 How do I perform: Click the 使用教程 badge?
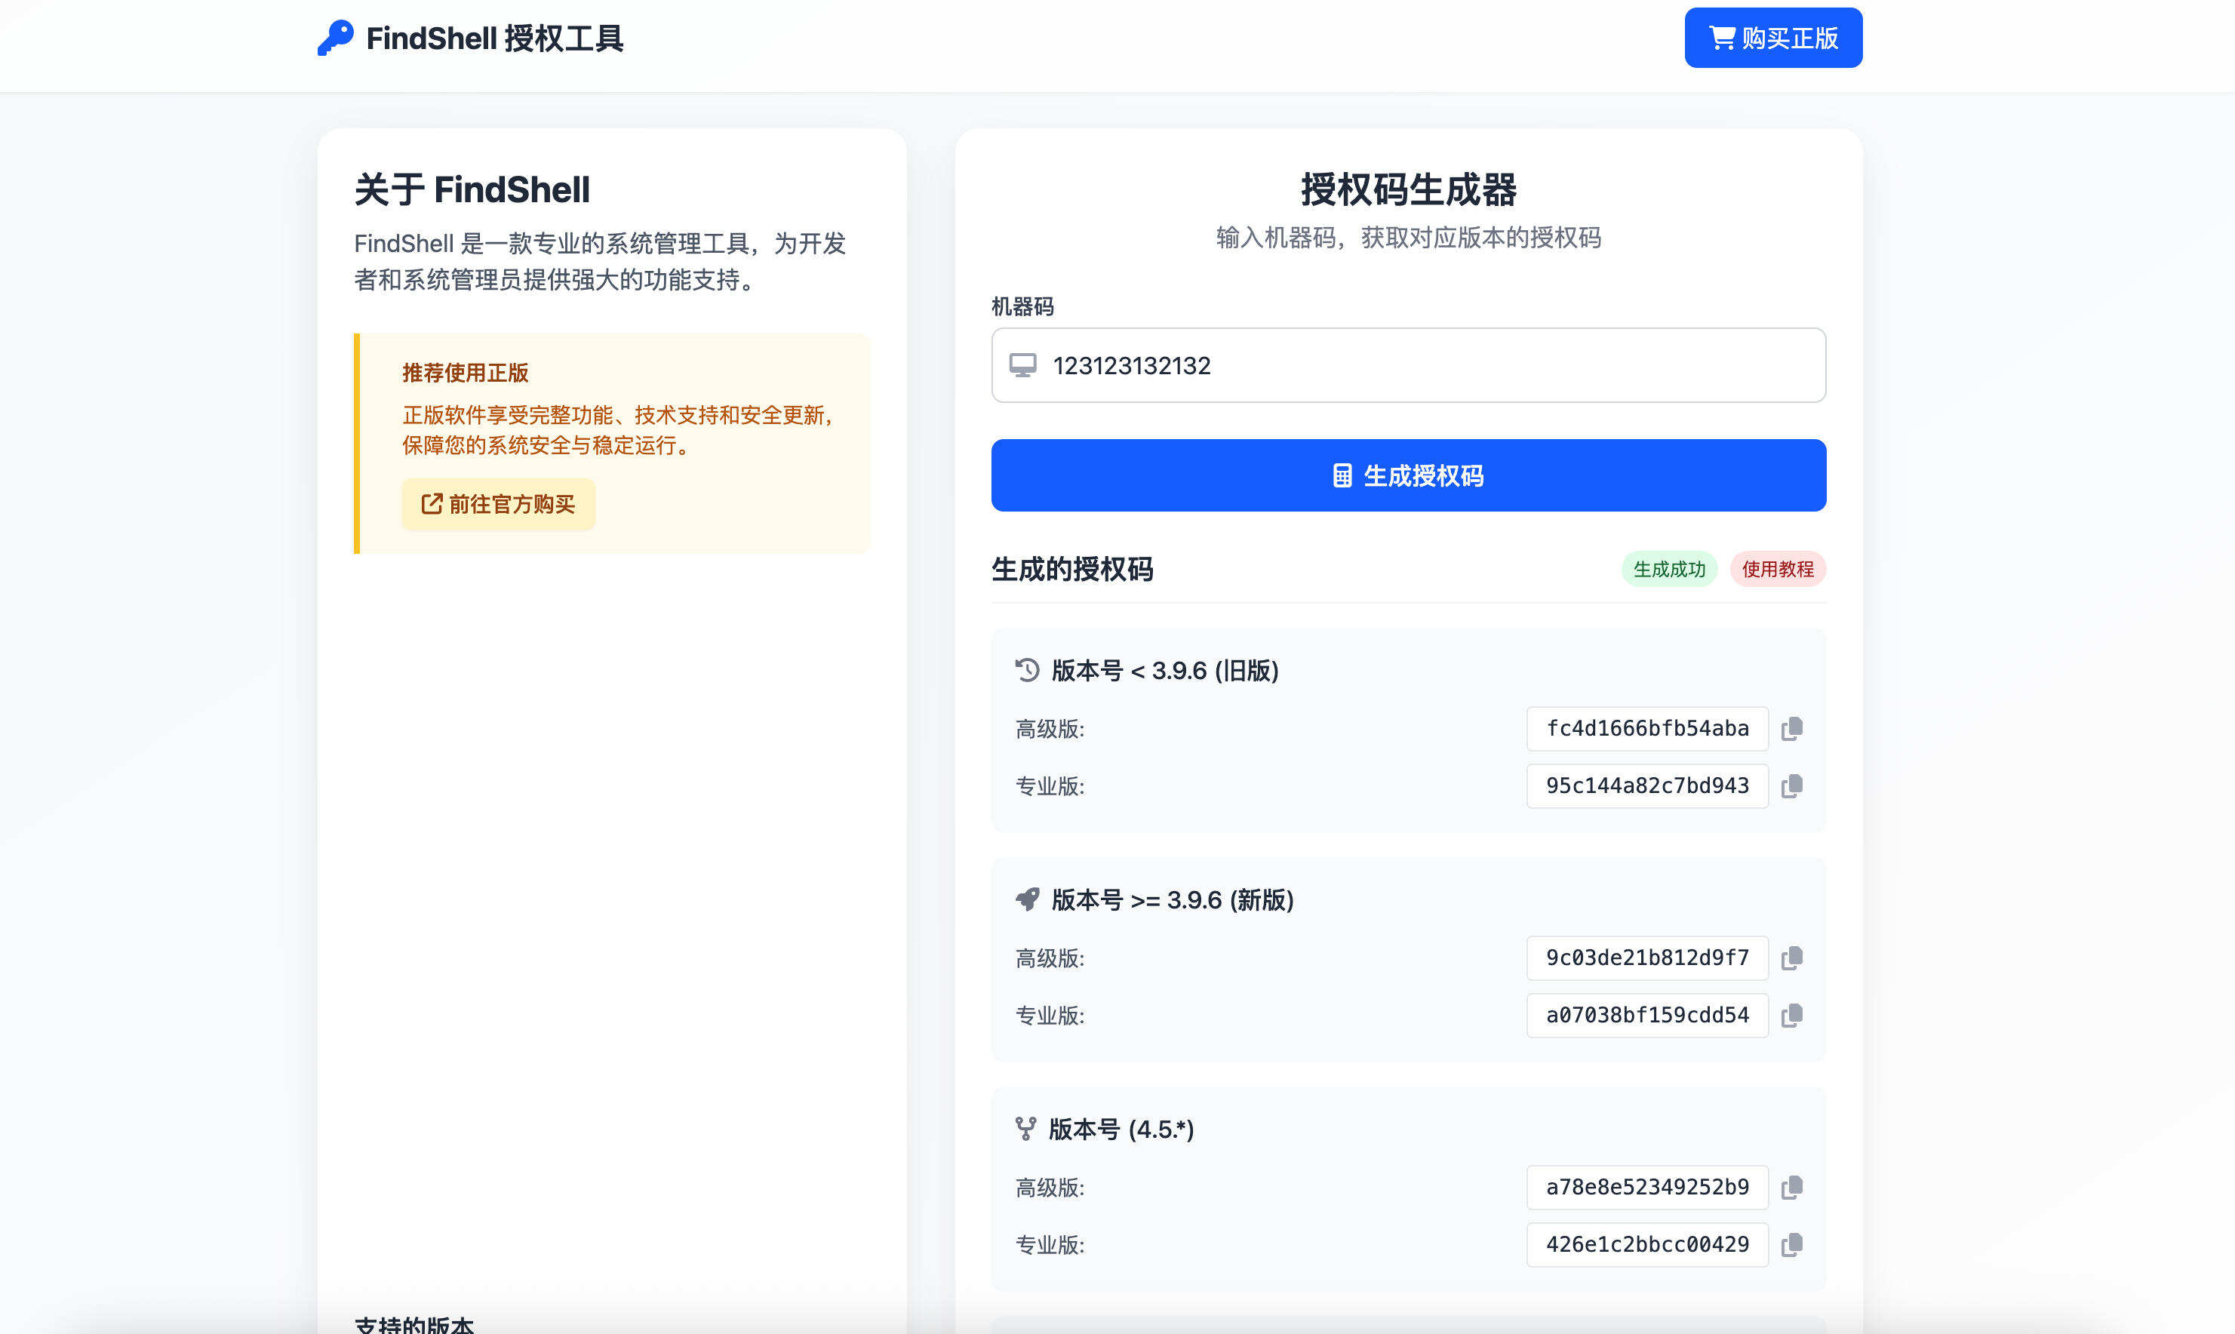click(x=1778, y=569)
